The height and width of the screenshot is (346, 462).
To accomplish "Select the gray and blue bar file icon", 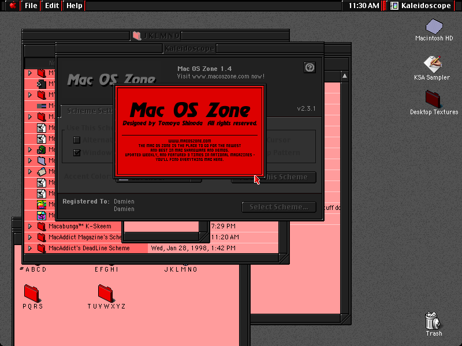I will pyautogui.click(x=42, y=106).
